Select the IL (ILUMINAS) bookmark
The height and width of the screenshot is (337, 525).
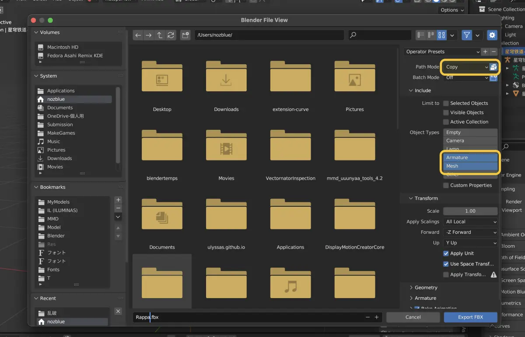[x=73, y=210]
